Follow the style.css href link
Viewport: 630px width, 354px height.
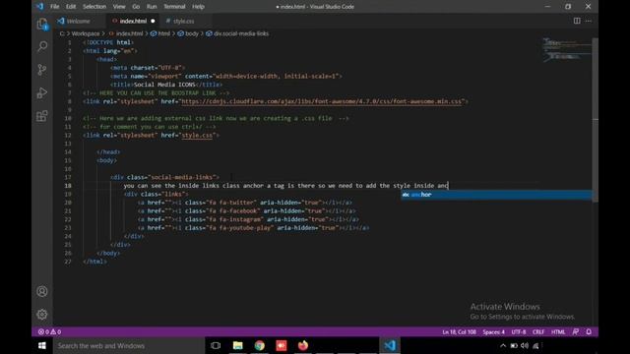[197, 136]
